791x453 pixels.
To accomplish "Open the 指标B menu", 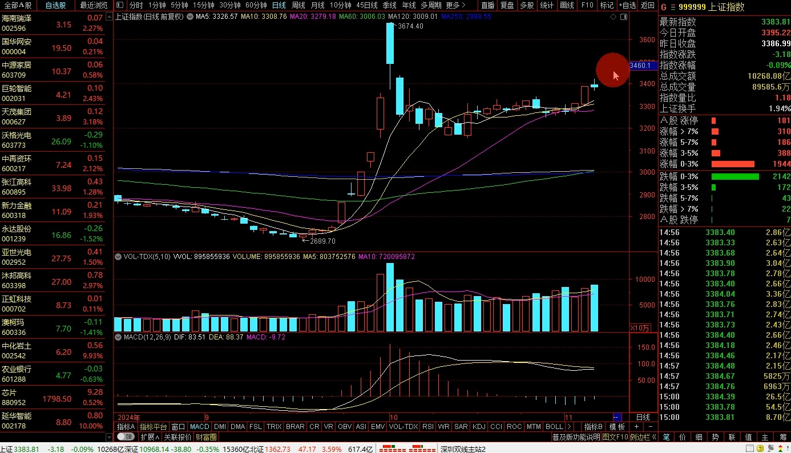I will click(594, 427).
